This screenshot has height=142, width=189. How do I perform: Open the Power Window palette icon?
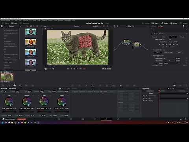click(x=93, y=86)
